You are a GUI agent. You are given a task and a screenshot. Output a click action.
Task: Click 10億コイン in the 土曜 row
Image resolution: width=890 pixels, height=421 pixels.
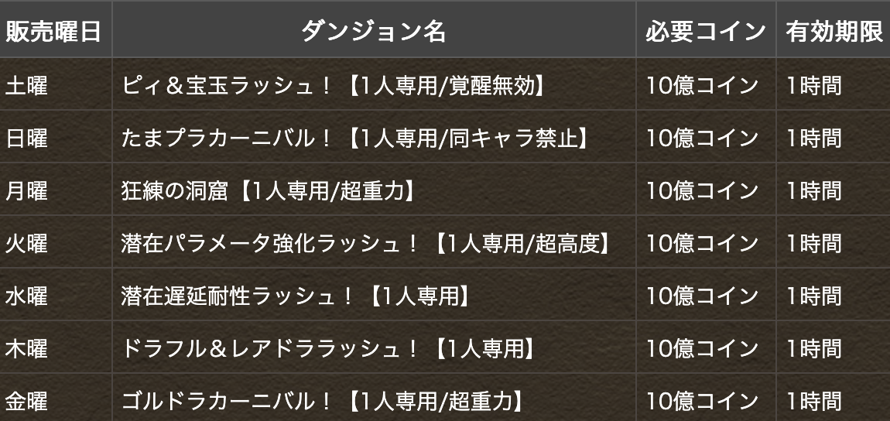702,86
